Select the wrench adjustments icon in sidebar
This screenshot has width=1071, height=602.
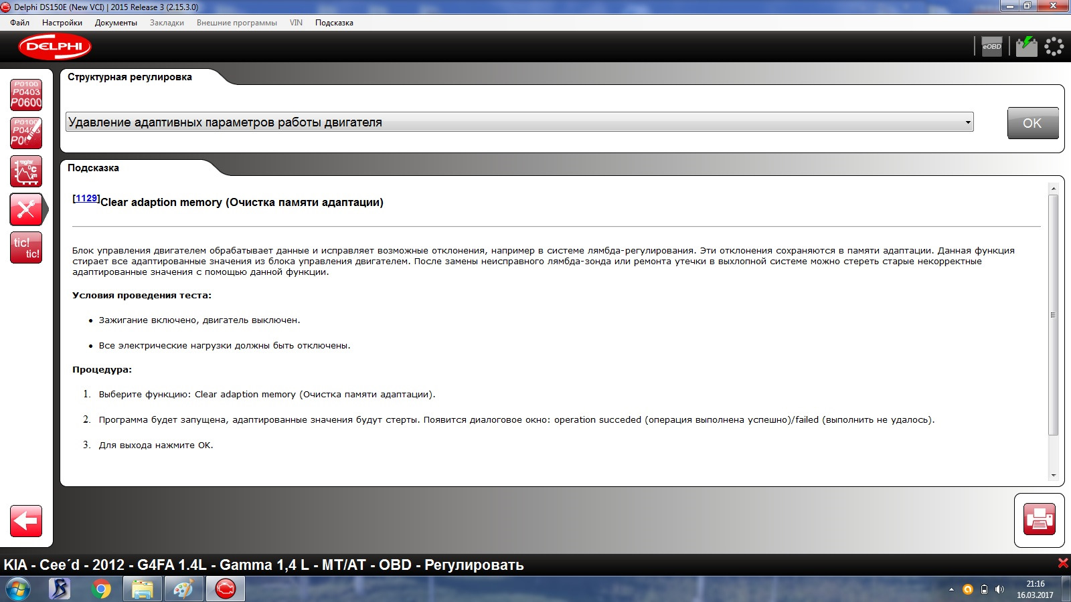coord(26,209)
